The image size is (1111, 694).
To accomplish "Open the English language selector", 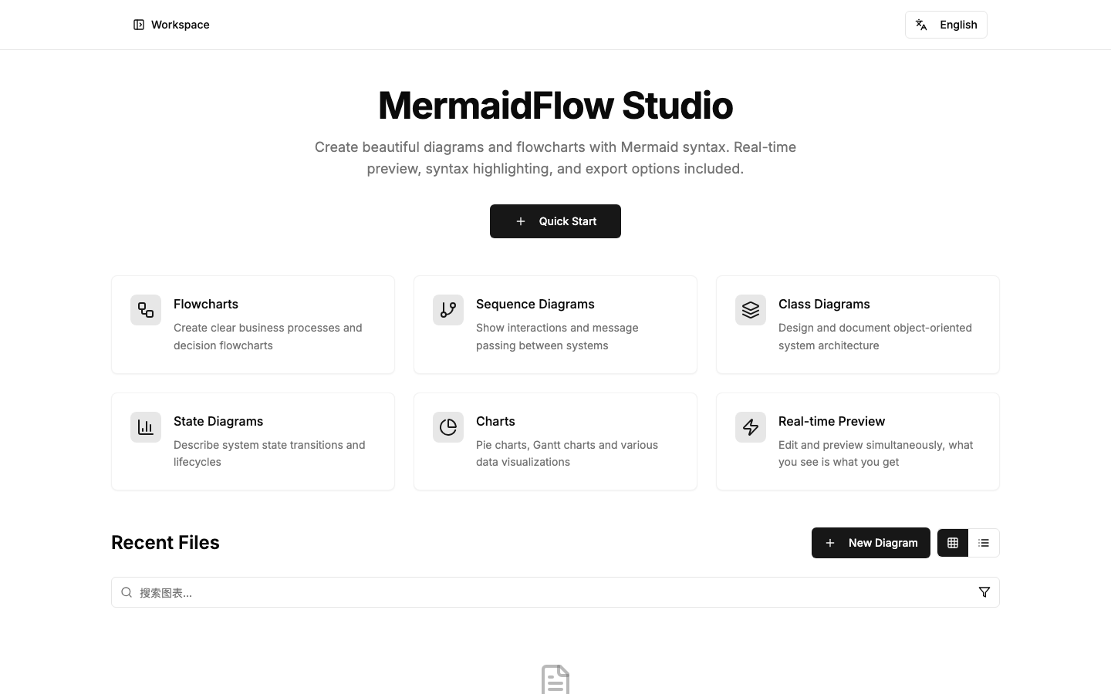I will tap(946, 25).
